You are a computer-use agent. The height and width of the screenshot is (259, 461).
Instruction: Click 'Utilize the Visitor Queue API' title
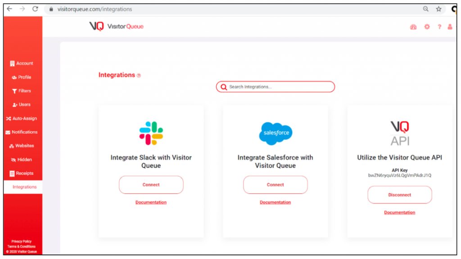[400, 158]
